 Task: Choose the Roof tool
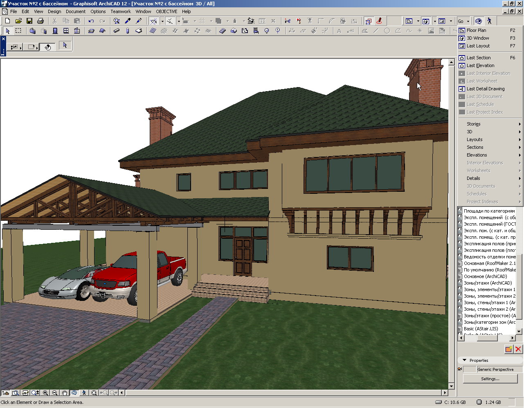102,31
